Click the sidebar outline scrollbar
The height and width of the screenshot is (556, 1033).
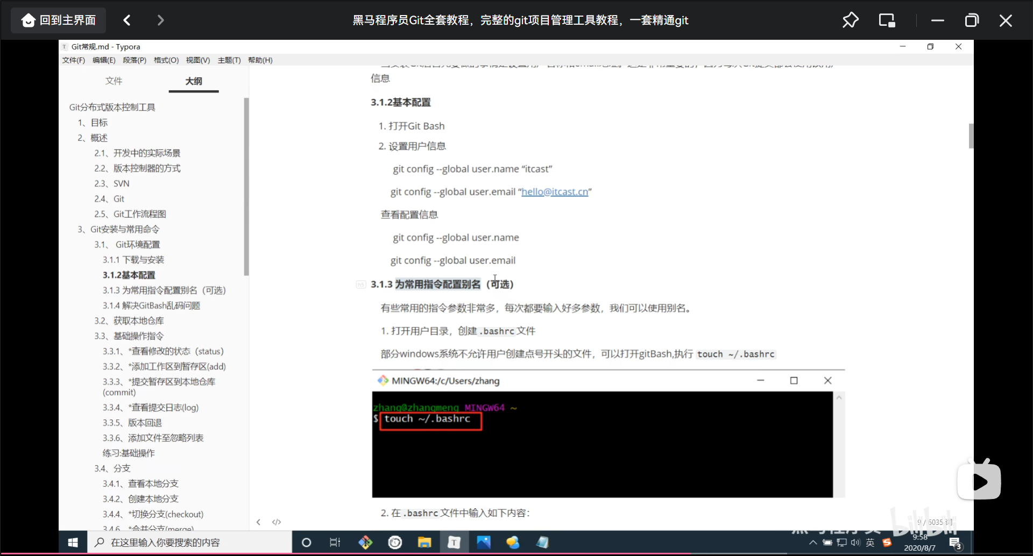(x=246, y=187)
